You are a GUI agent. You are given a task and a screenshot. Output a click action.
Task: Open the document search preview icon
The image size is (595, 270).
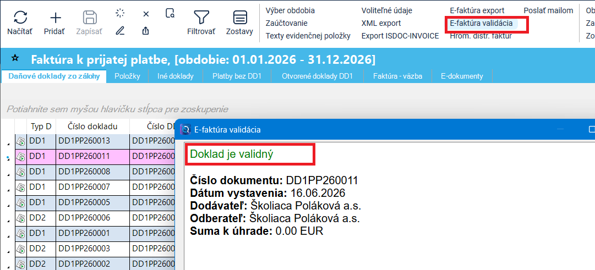click(170, 14)
